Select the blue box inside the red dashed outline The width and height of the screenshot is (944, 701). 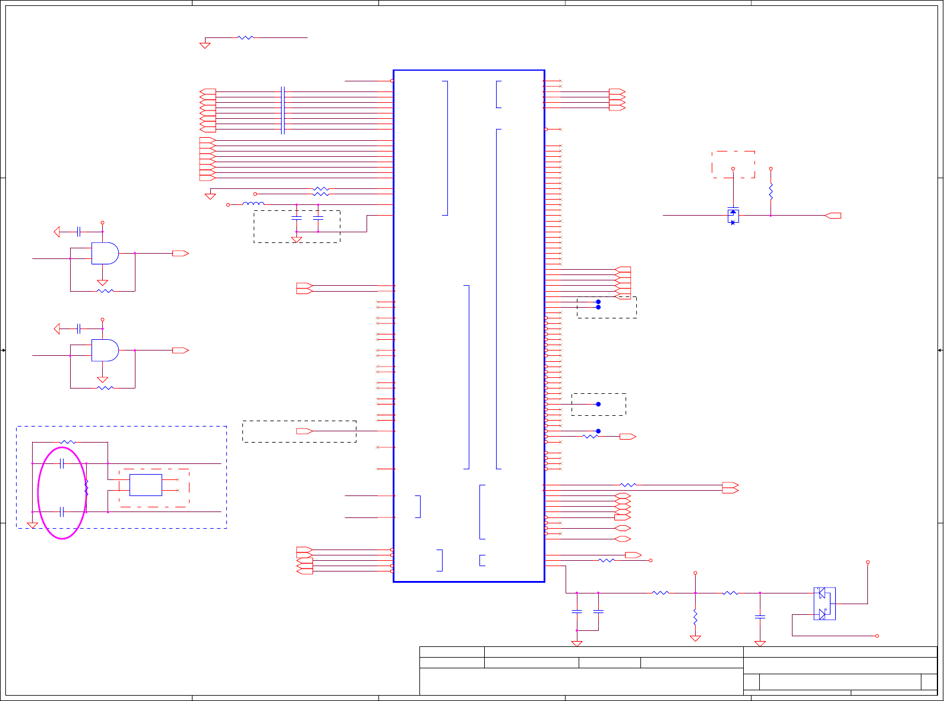(x=146, y=485)
